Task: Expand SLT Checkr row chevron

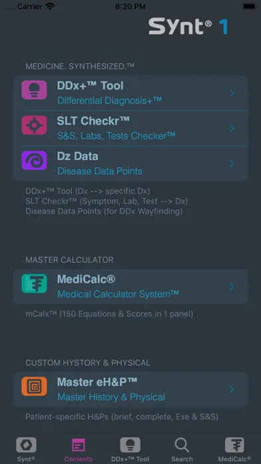Action: pyautogui.click(x=232, y=128)
